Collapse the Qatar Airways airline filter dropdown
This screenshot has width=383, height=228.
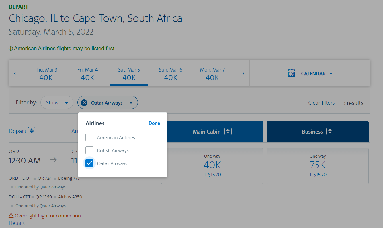click(x=131, y=103)
